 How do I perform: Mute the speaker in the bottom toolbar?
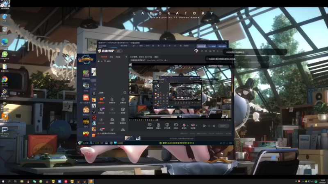point(193,125)
